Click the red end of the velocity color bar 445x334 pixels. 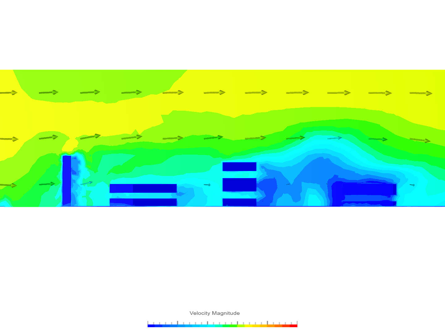click(x=294, y=326)
